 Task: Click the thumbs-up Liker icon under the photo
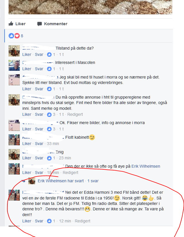coord(11,23)
